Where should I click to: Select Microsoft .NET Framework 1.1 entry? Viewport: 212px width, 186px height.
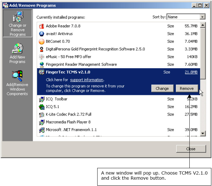point(119,130)
